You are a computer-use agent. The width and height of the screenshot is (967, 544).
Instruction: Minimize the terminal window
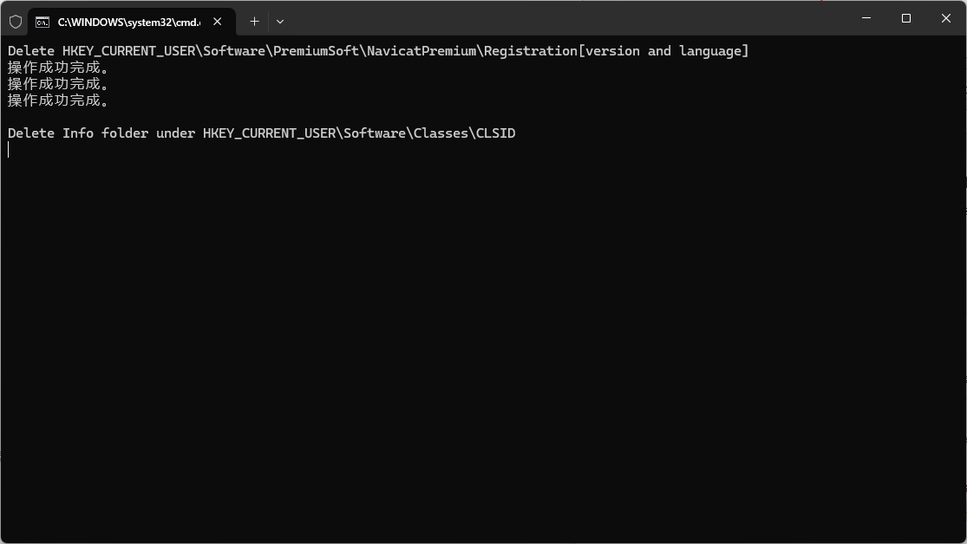[x=866, y=18]
